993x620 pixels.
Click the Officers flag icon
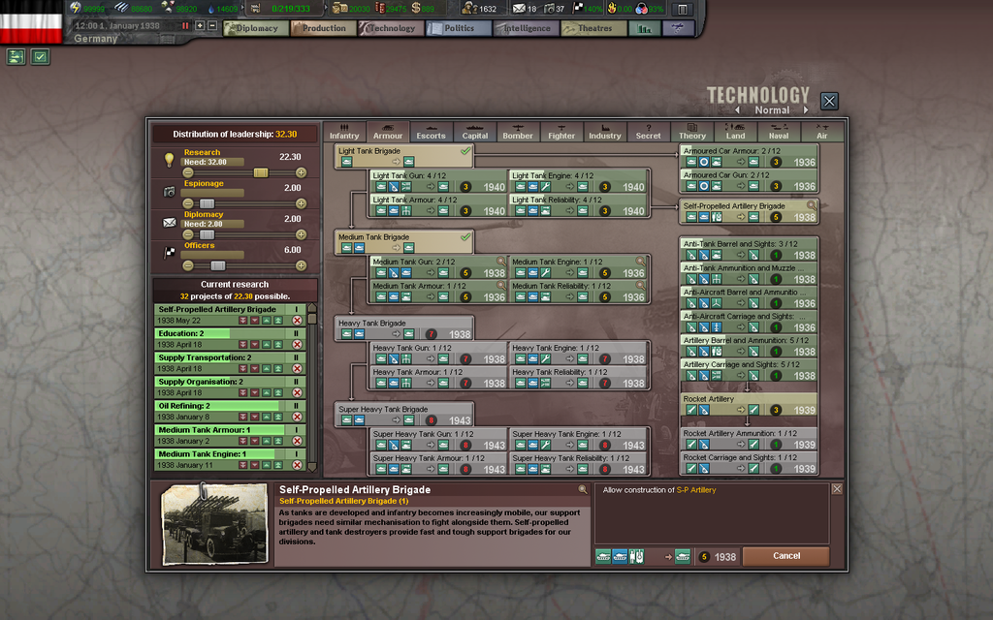pos(170,252)
